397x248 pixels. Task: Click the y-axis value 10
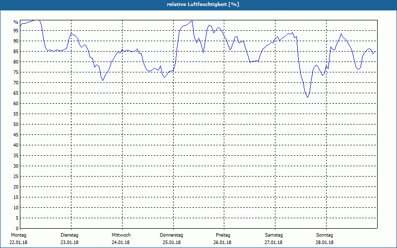[x=16, y=208]
